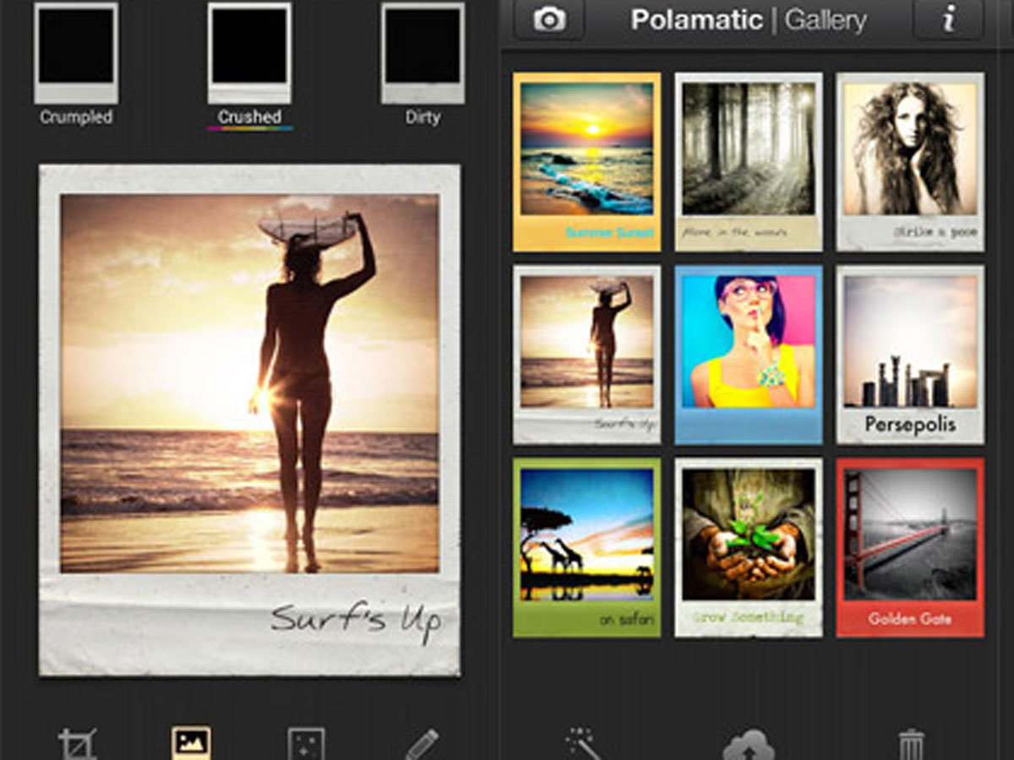Viewport: 1014px width, 760px height.
Task: Open the Persepolis photo
Action: coord(910,355)
